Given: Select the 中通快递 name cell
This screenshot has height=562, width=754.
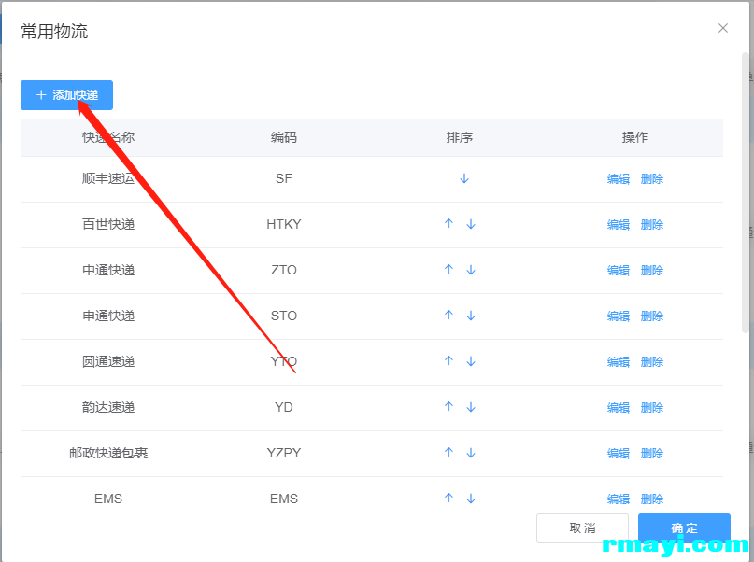Looking at the screenshot, I should [108, 270].
